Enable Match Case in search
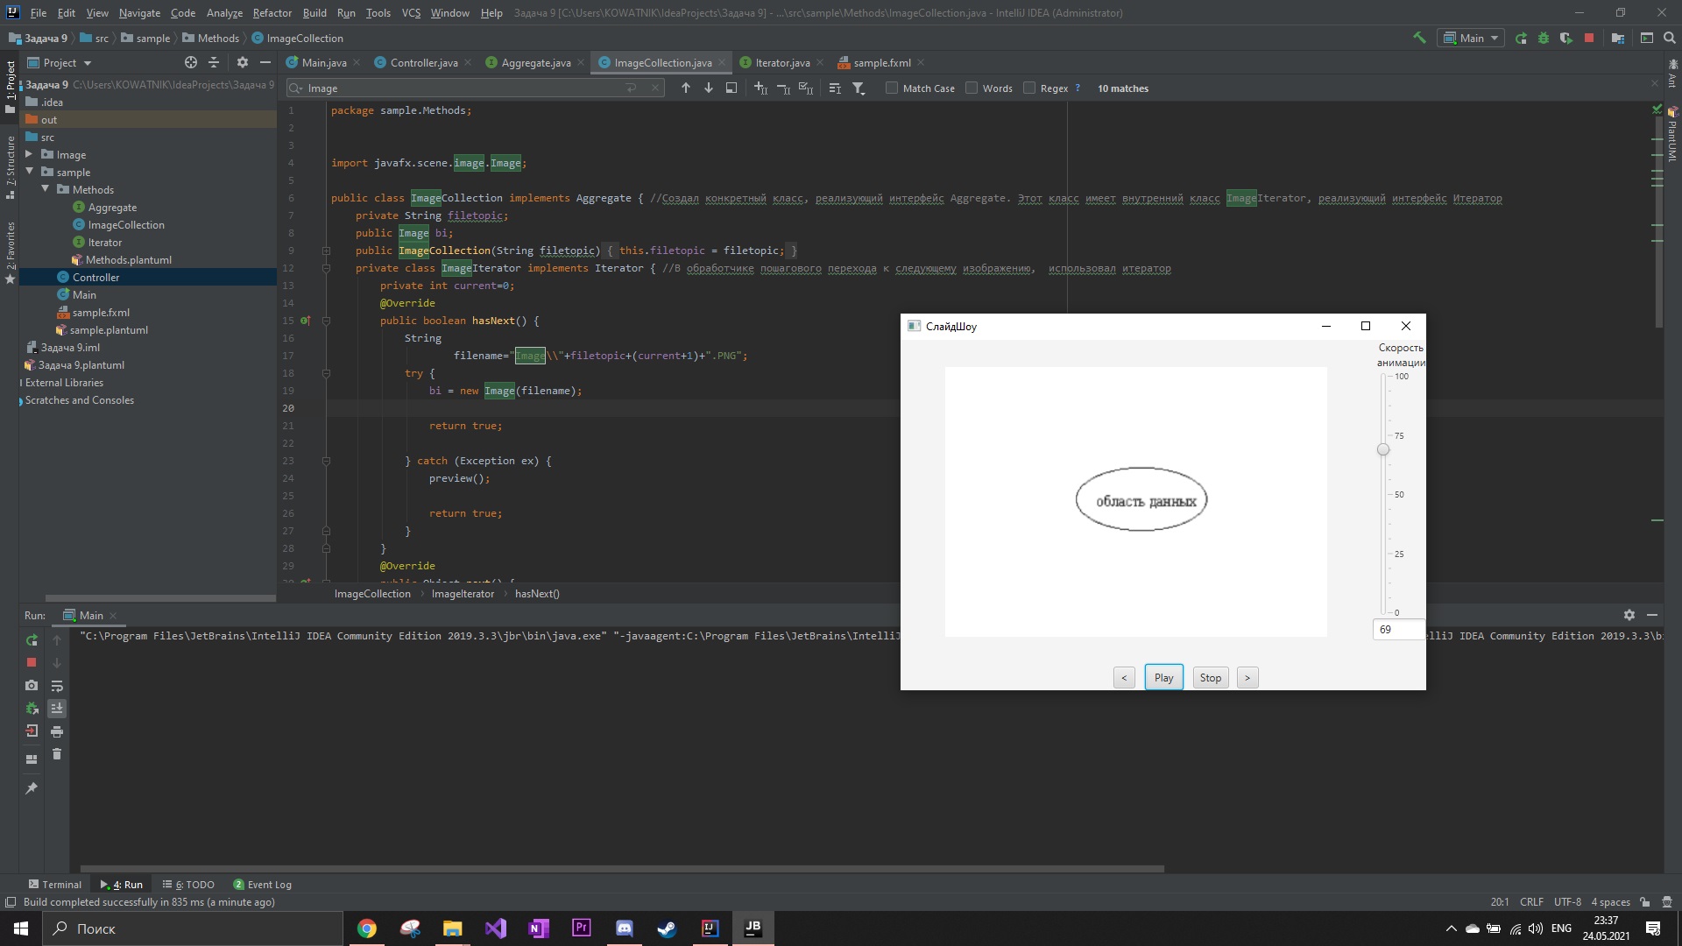Screen dimensions: 1682x946 click(x=892, y=88)
